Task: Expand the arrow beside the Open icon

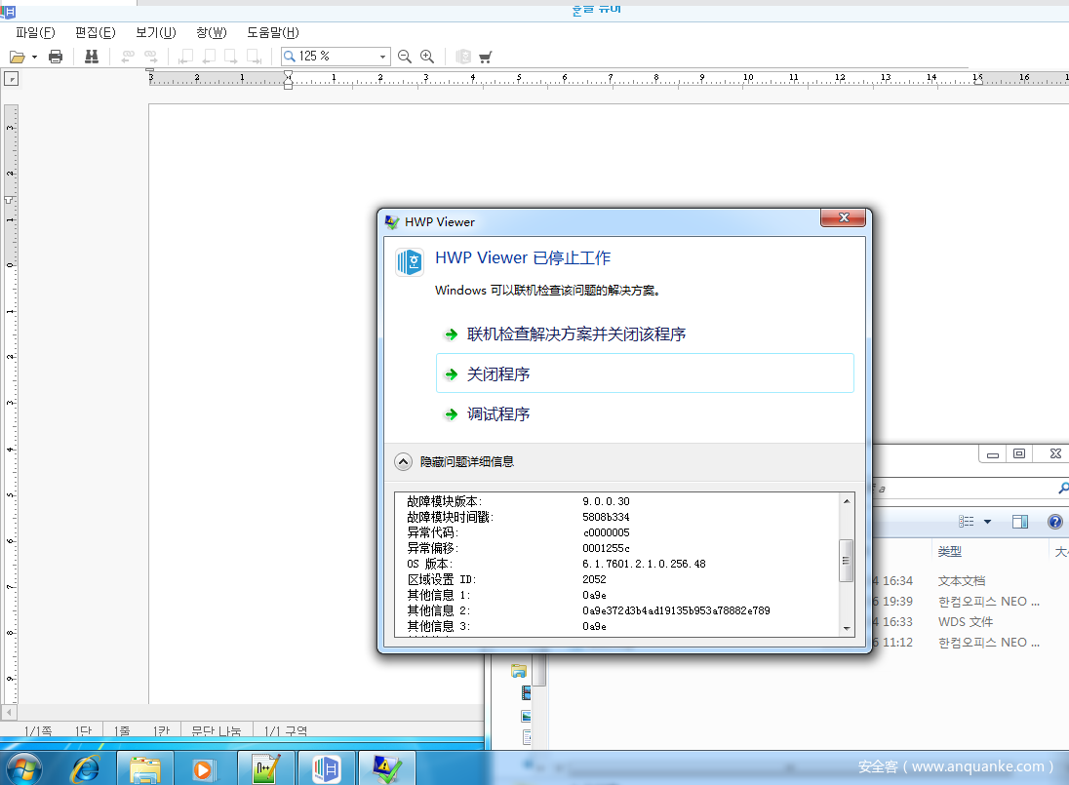Action: [x=35, y=57]
